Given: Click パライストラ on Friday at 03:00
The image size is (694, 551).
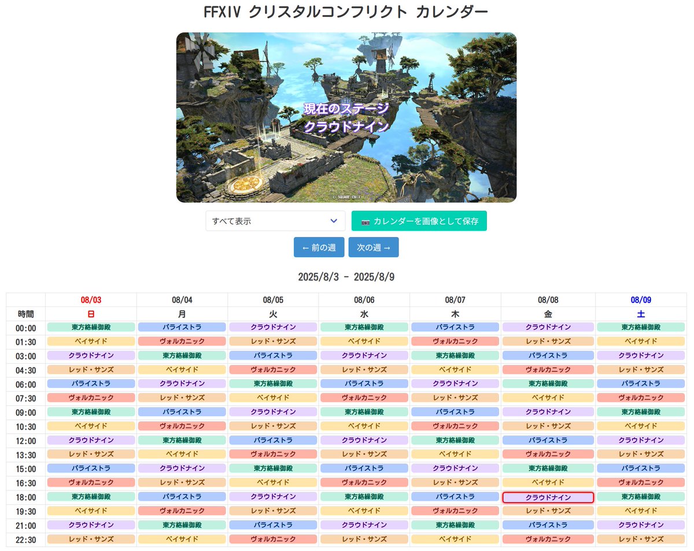Looking at the screenshot, I should (x=548, y=356).
